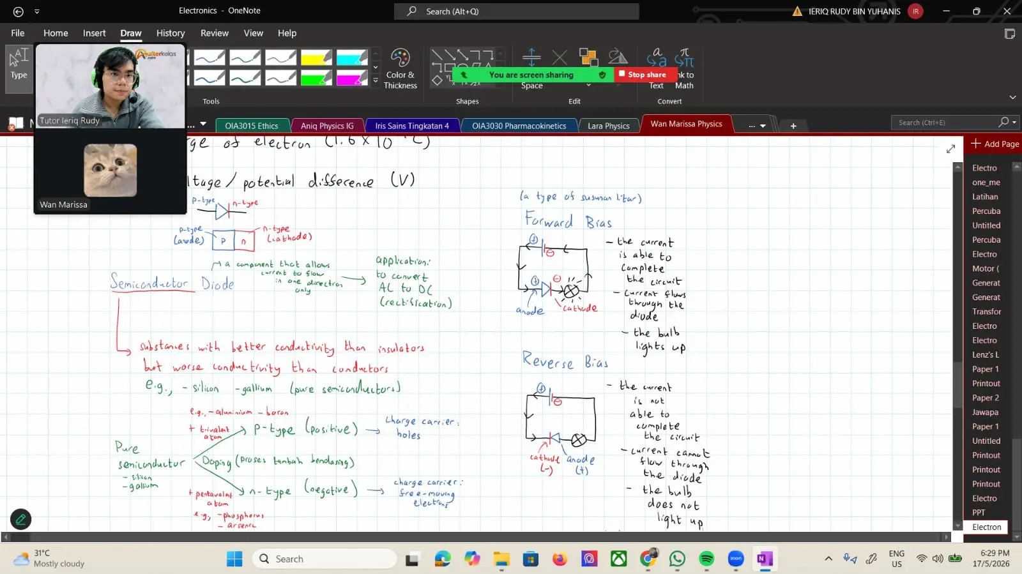Select the Type tool in the ribbon
The height and width of the screenshot is (574, 1022).
pos(19,69)
